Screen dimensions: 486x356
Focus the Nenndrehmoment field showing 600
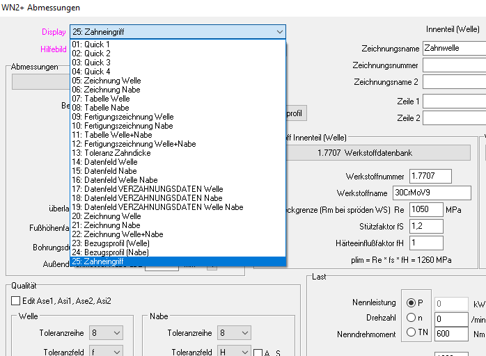tap(450, 334)
